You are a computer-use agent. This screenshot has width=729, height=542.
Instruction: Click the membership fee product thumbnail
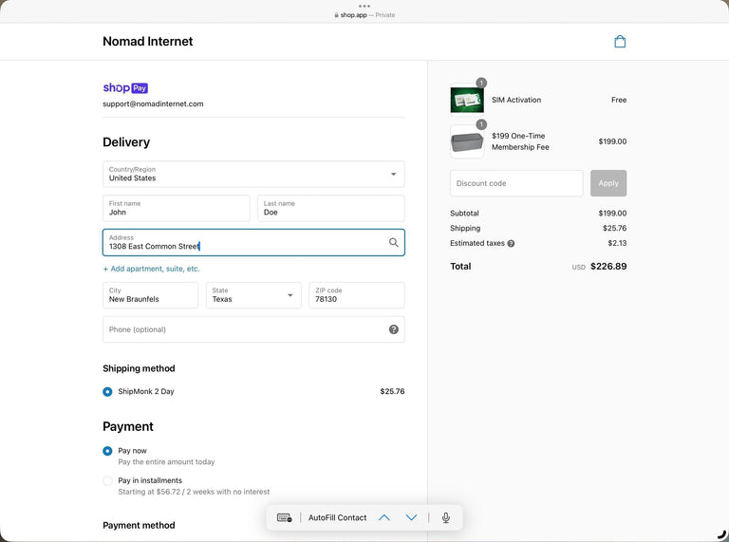467,141
